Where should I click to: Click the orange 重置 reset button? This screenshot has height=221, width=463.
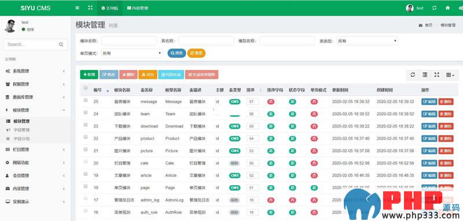pyautogui.click(x=196, y=53)
